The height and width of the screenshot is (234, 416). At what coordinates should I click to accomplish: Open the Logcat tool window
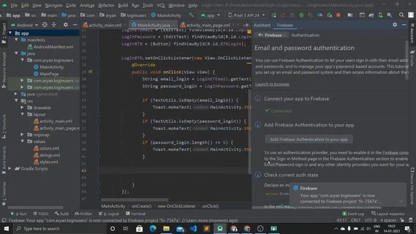point(109,214)
